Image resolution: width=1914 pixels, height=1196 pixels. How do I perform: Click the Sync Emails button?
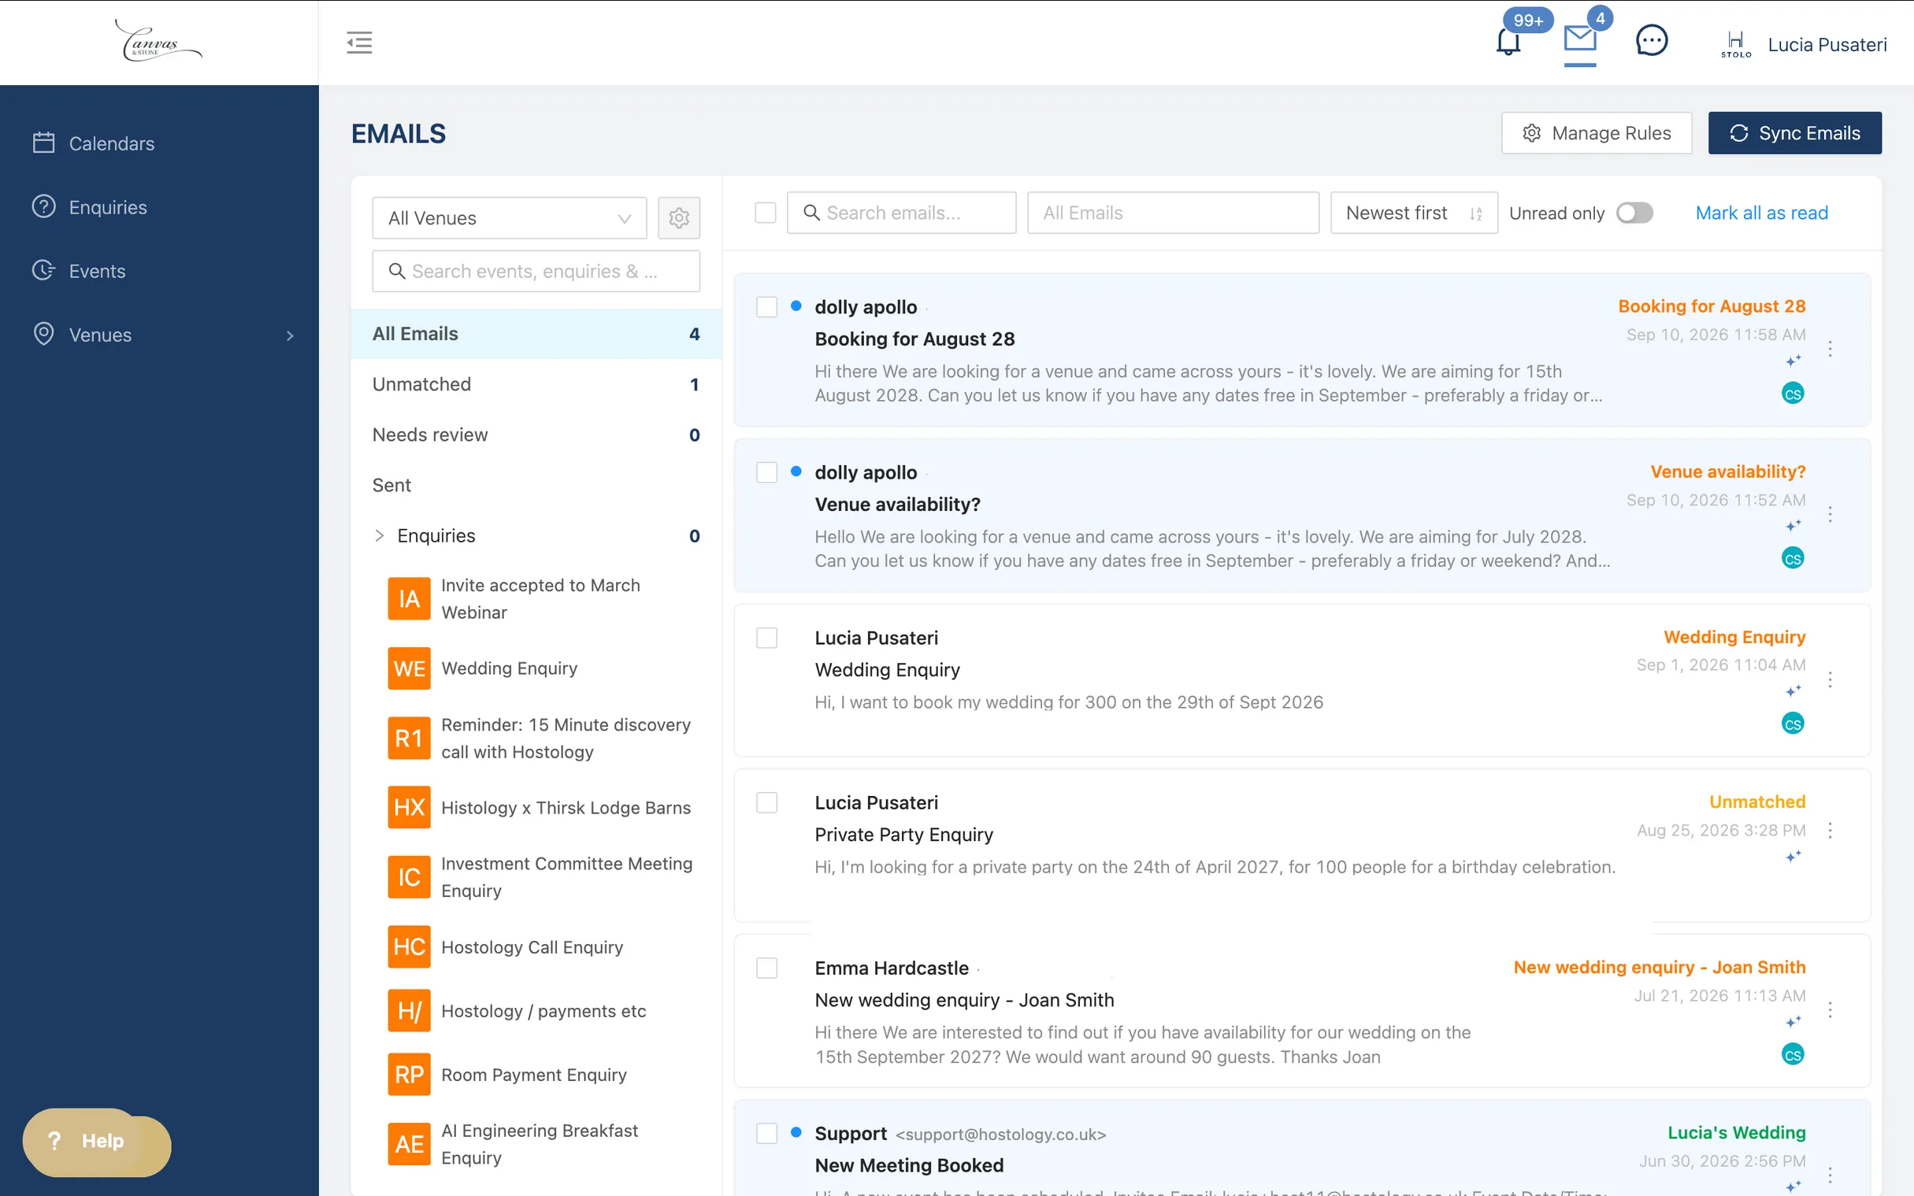[x=1794, y=133]
